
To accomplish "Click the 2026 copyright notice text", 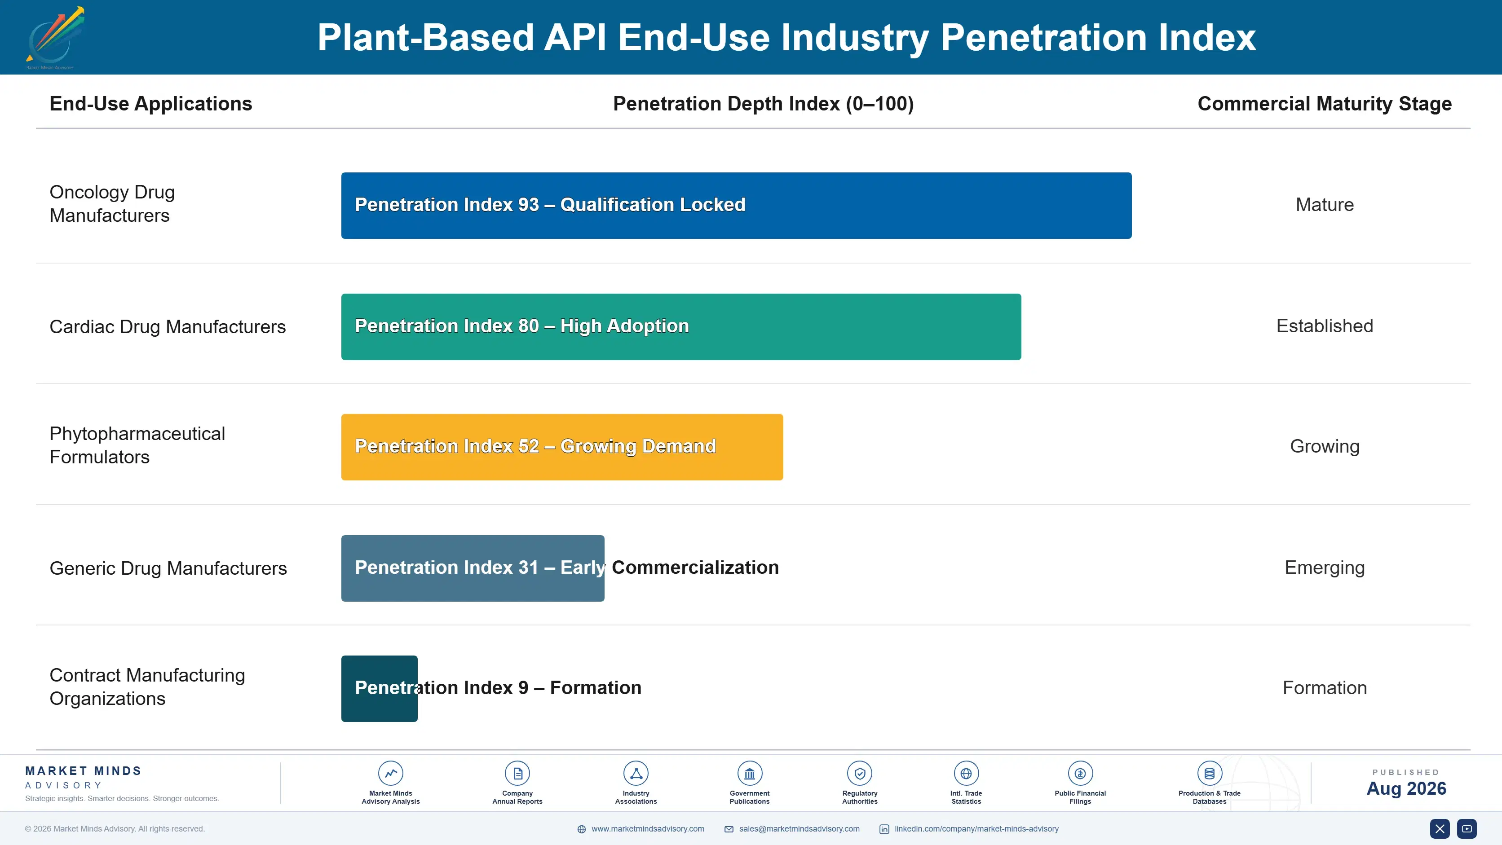I will 115,829.
